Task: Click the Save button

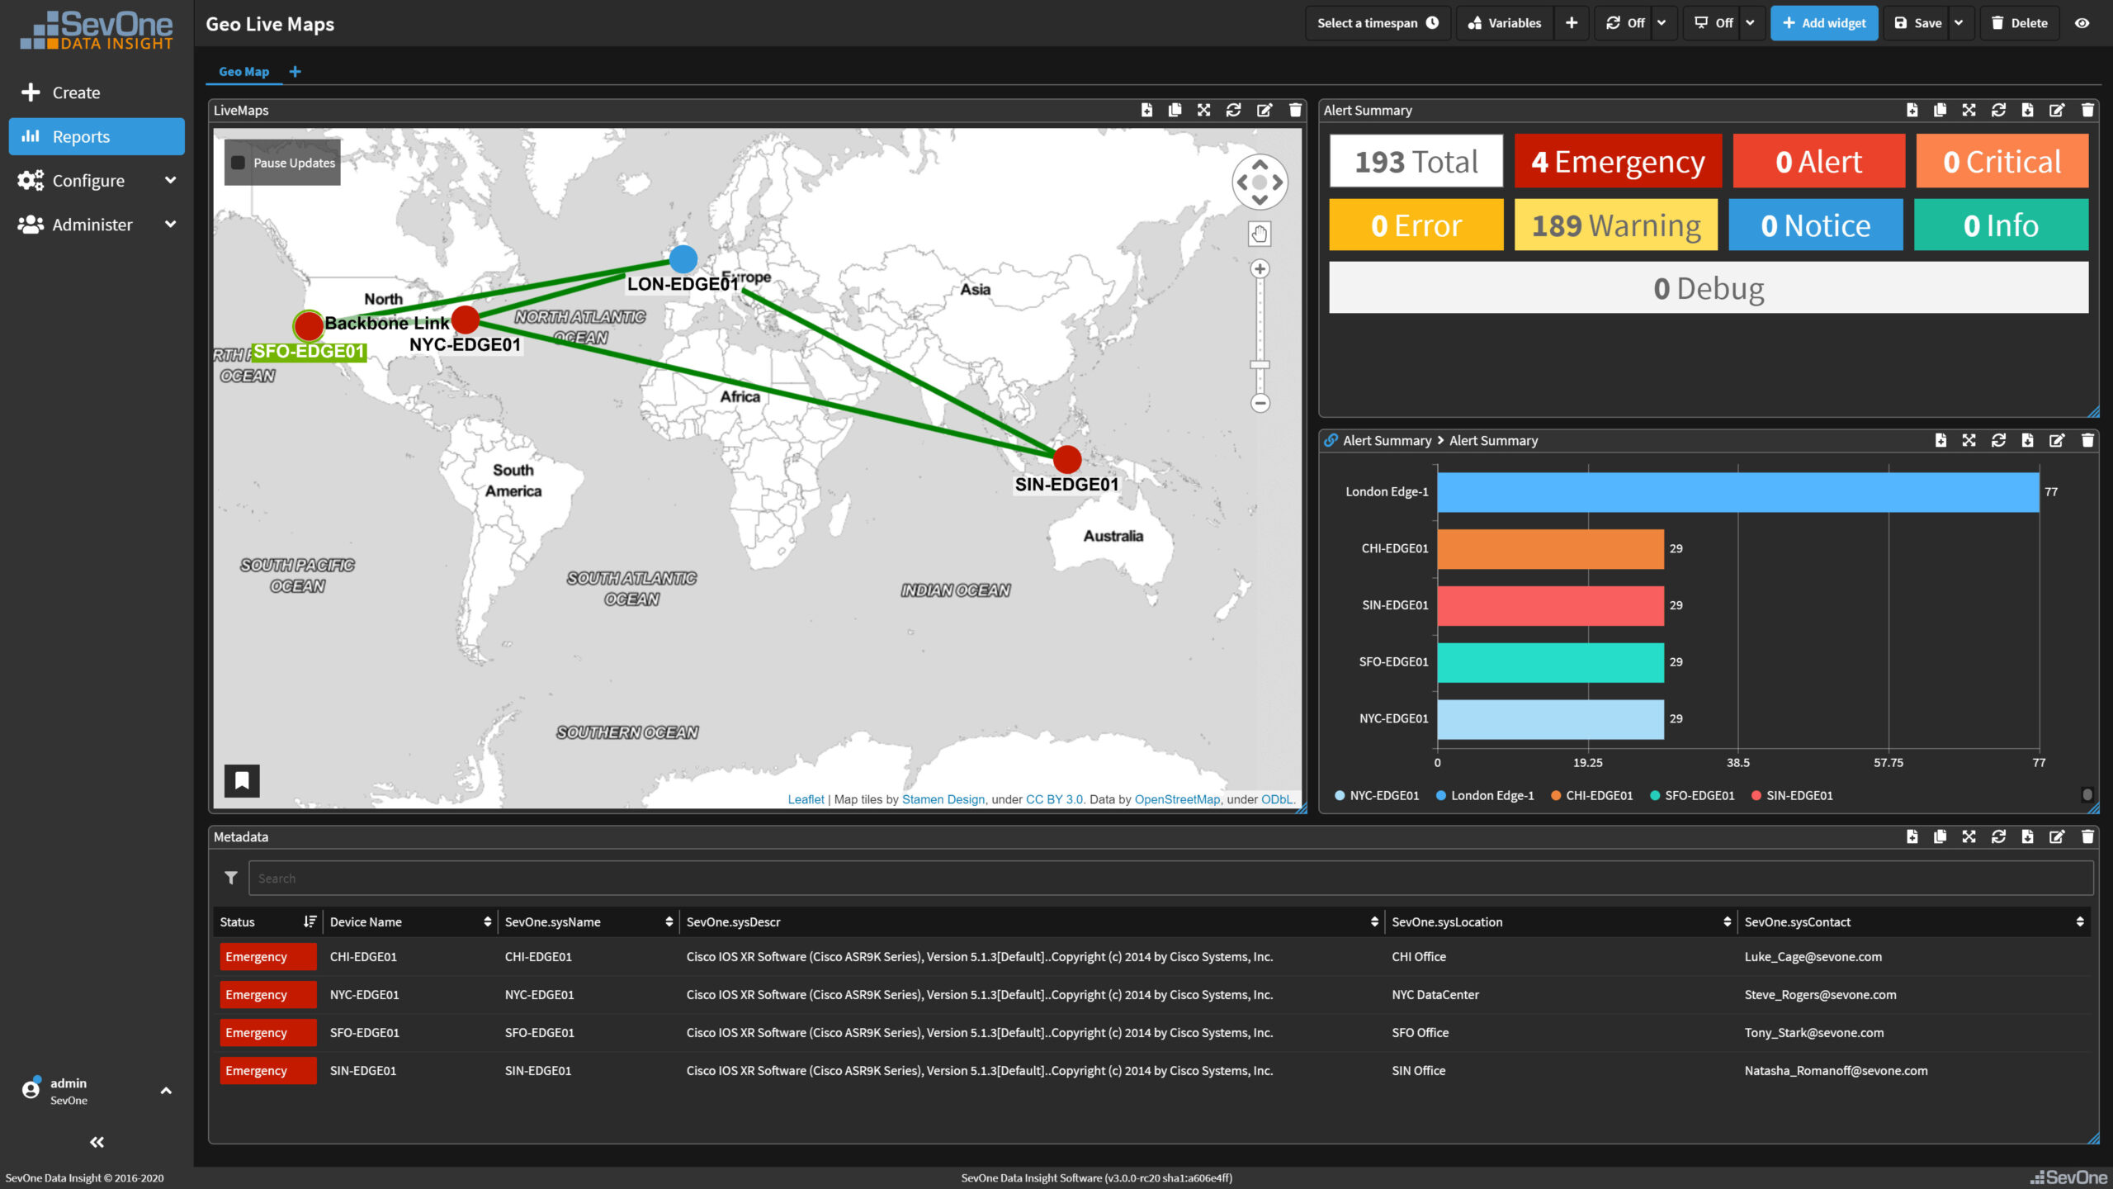Action: 1917,23
